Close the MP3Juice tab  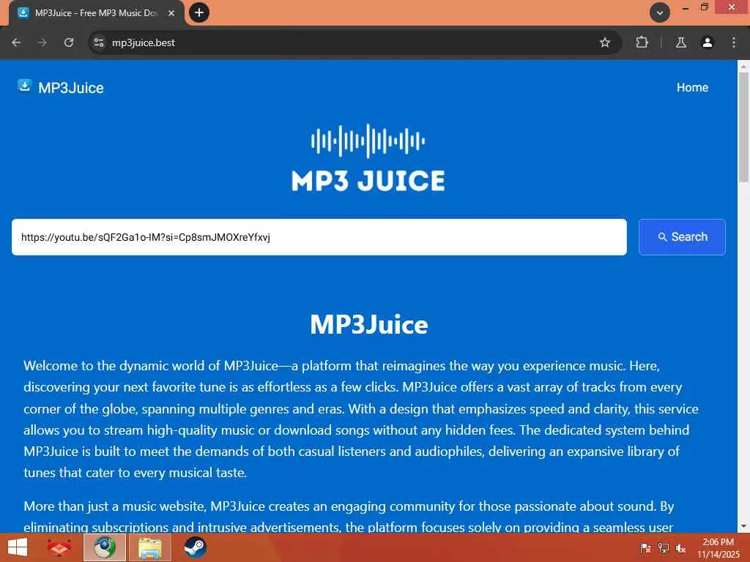coord(171,13)
